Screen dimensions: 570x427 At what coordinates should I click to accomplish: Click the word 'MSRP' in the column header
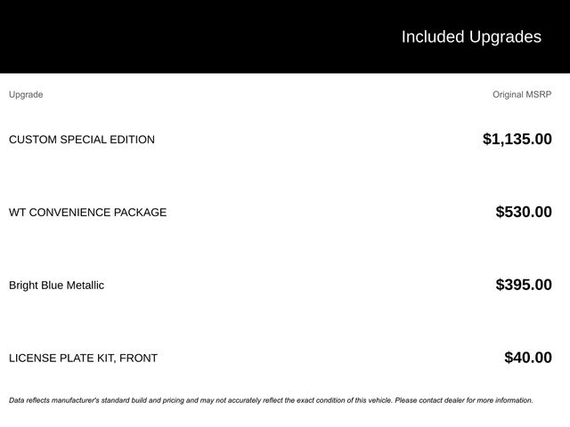tap(538, 94)
